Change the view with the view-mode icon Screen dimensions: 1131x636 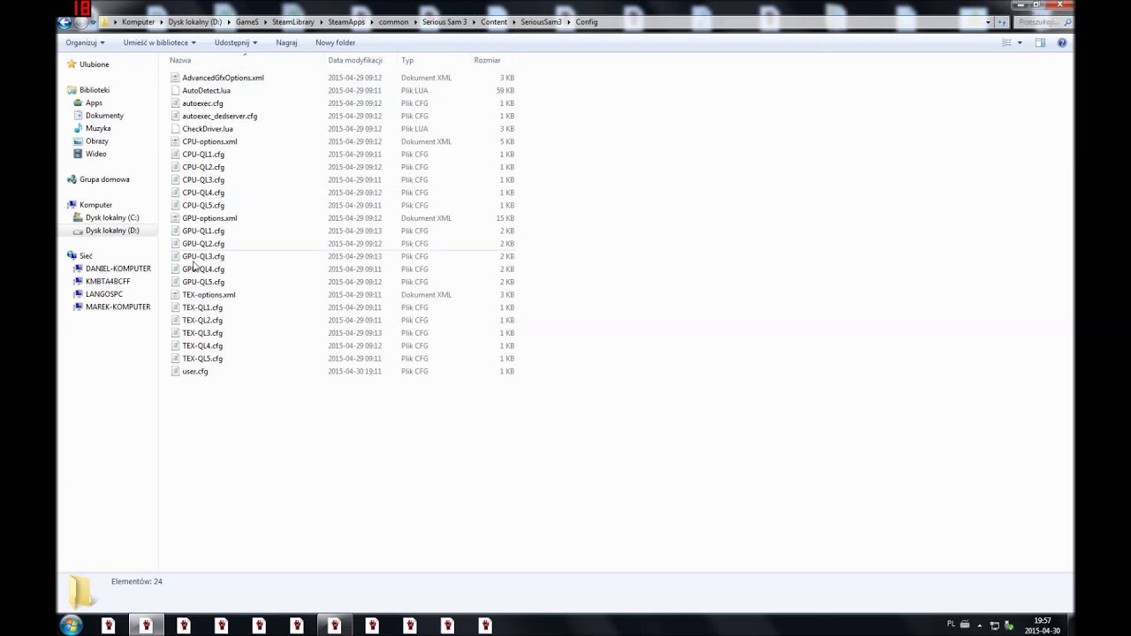1006,42
